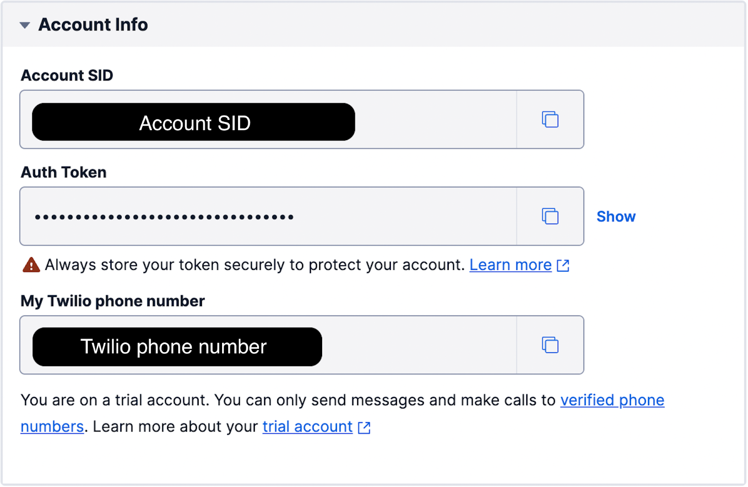Open the external link icon beside Learn more
The width and height of the screenshot is (748, 487).
point(563,266)
